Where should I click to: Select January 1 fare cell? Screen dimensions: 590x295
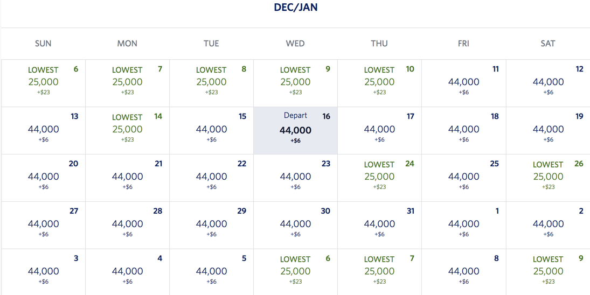coord(463,225)
